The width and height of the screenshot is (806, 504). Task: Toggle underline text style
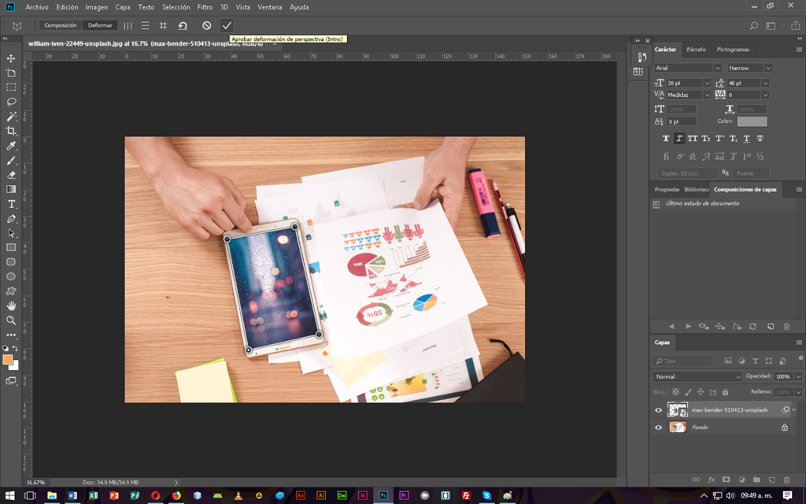(x=746, y=139)
